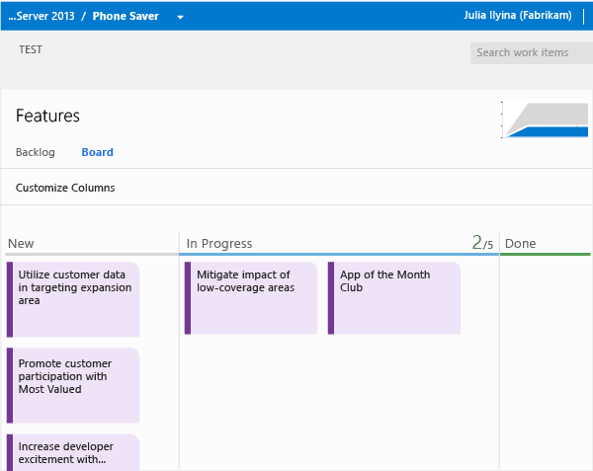
Task: Open the App of the Month Club card
Action: [x=394, y=298]
